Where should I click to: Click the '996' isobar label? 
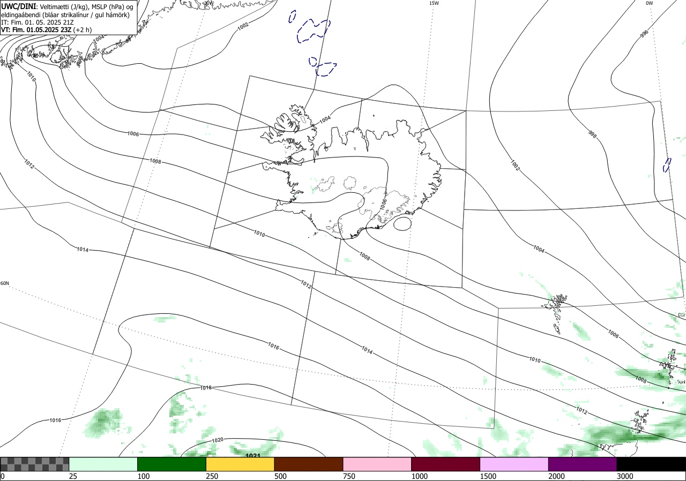[644, 34]
